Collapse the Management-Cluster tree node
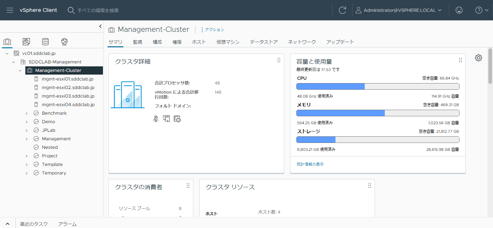 point(20,70)
